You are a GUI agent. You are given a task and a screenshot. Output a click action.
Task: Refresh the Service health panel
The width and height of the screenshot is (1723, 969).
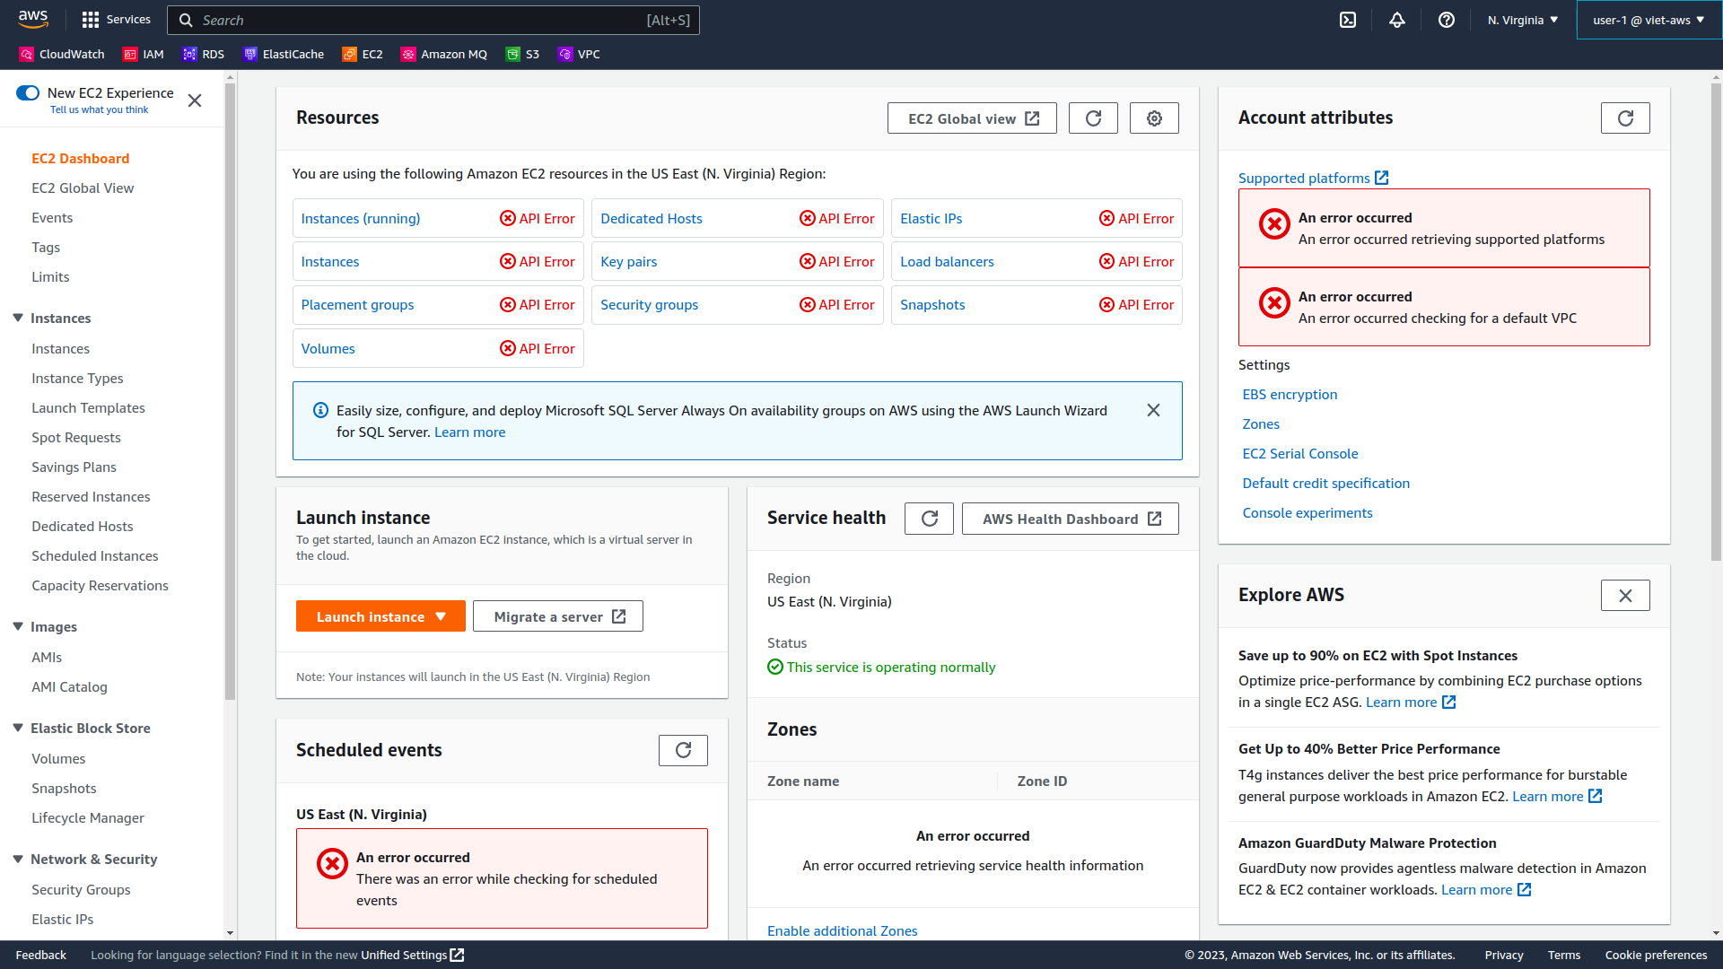pyautogui.click(x=929, y=519)
